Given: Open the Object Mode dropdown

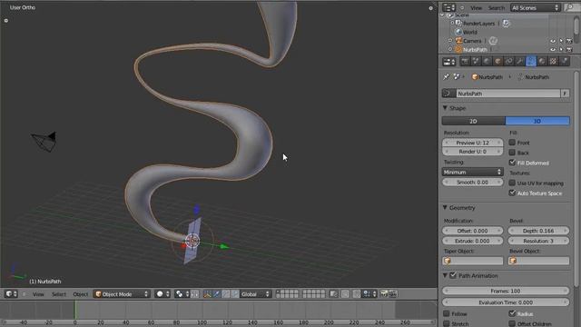Looking at the screenshot, I should [122, 294].
